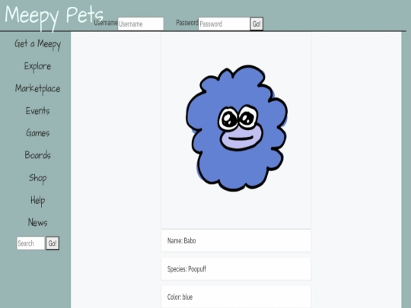Submit login with the top Go! button
Screen dimensions: 411x308
point(256,24)
